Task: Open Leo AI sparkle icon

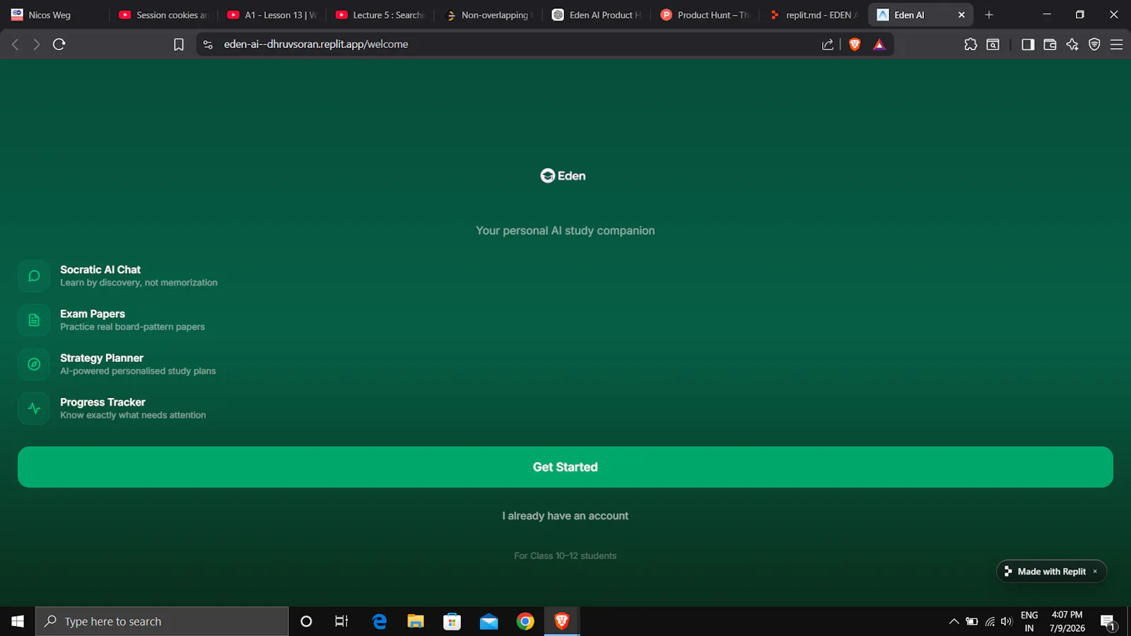Action: coord(1072,45)
